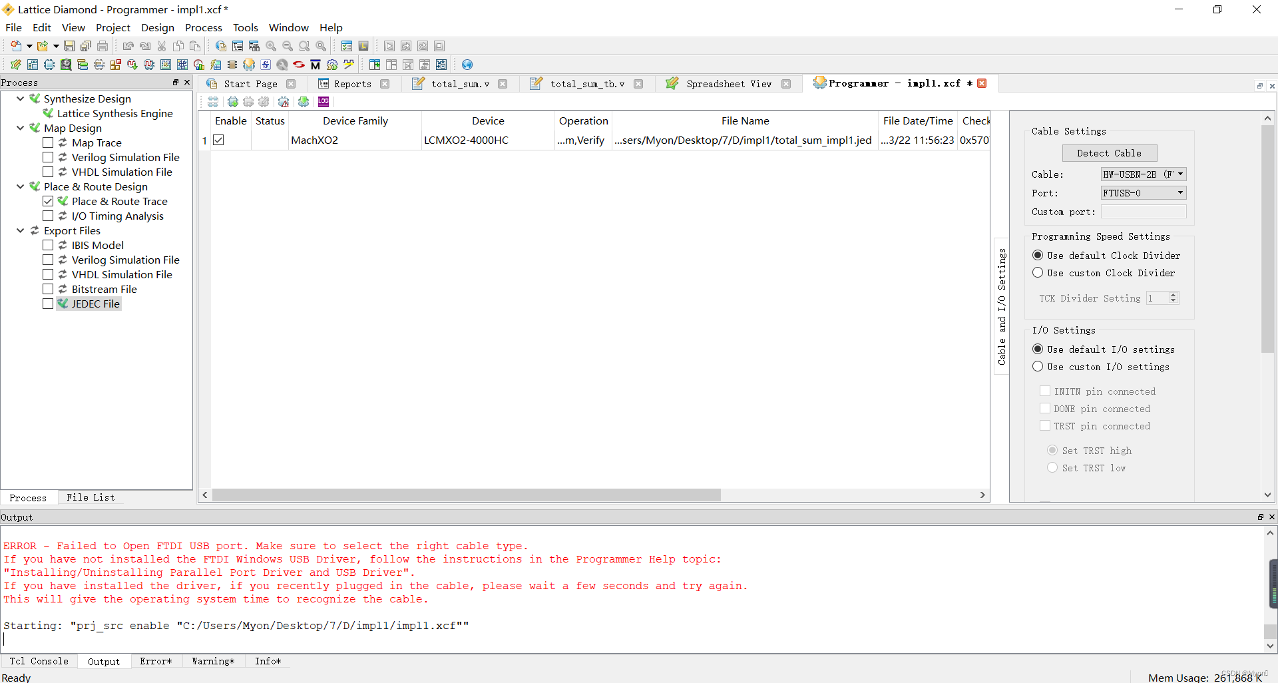This screenshot has height=683, width=1278.
Task: Open the Programmer tool icon in the tools toolbar
Action: pyautogui.click(x=249, y=65)
